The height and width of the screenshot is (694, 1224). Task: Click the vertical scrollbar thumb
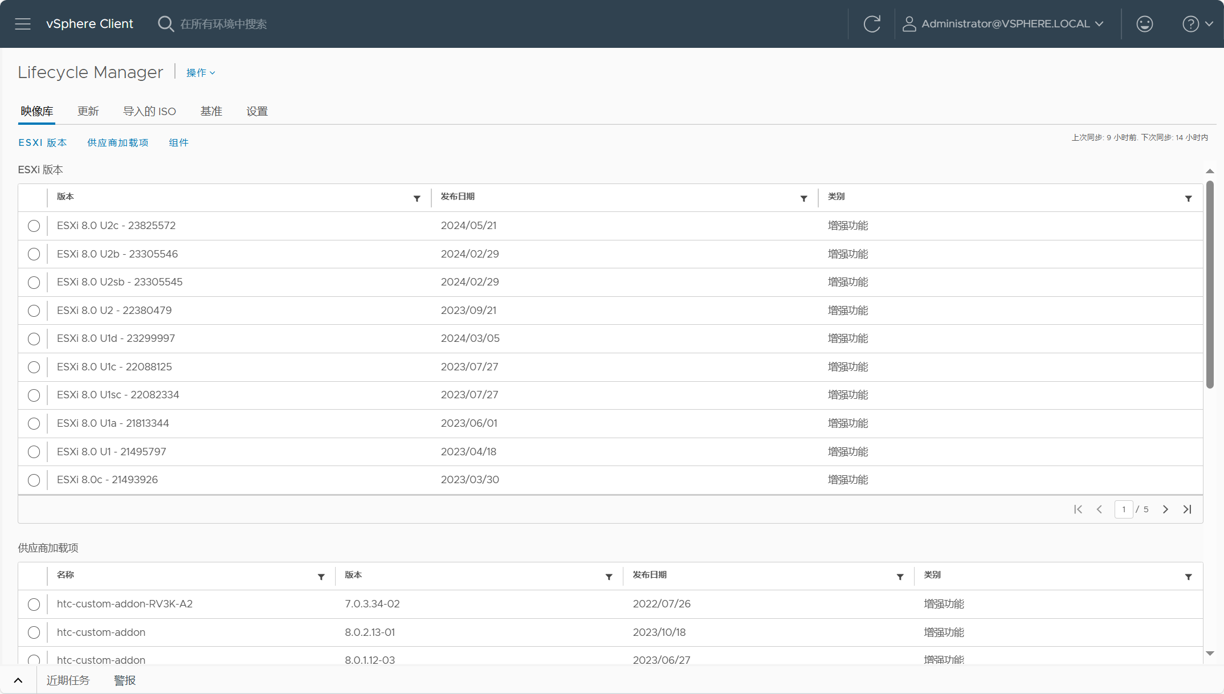1210,285
